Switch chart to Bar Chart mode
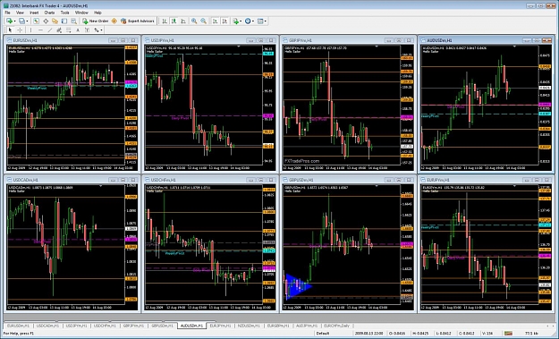Image resolution: width=559 pixels, height=339 pixels. pos(165,21)
